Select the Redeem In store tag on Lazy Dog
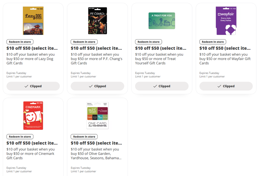The image size is (263, 176). [x=20, y=42]
